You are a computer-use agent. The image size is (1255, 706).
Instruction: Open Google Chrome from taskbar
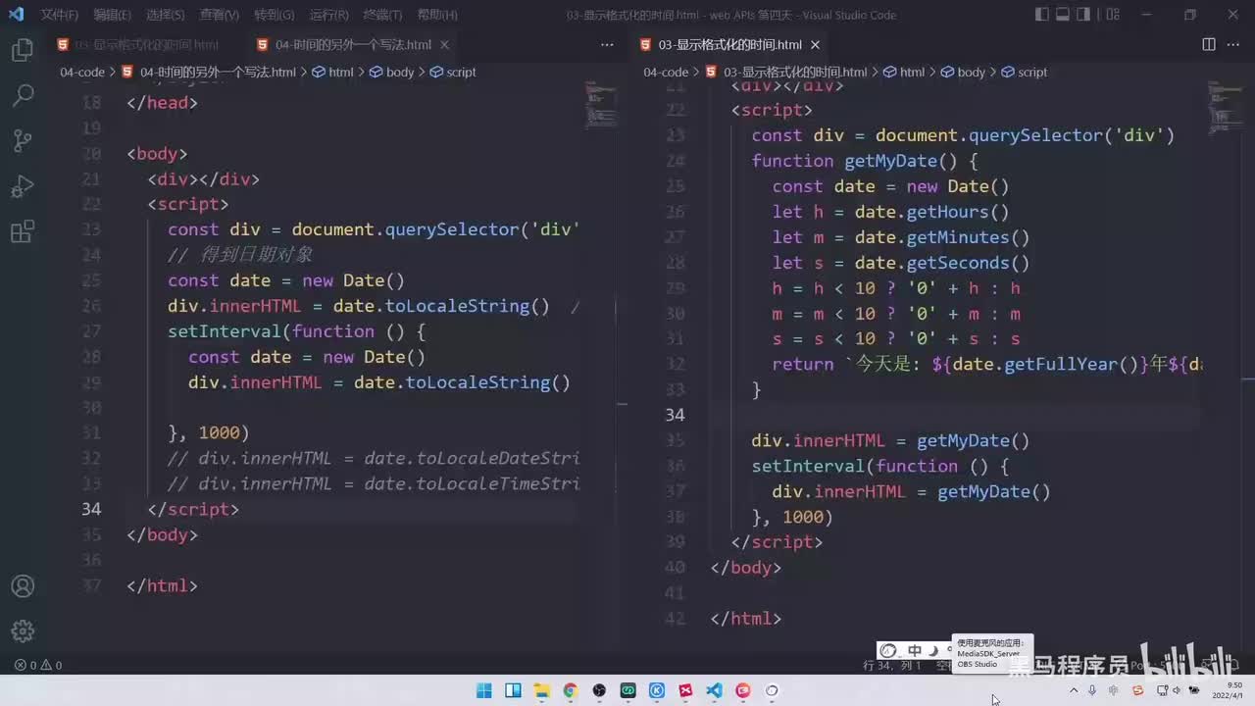571,690
